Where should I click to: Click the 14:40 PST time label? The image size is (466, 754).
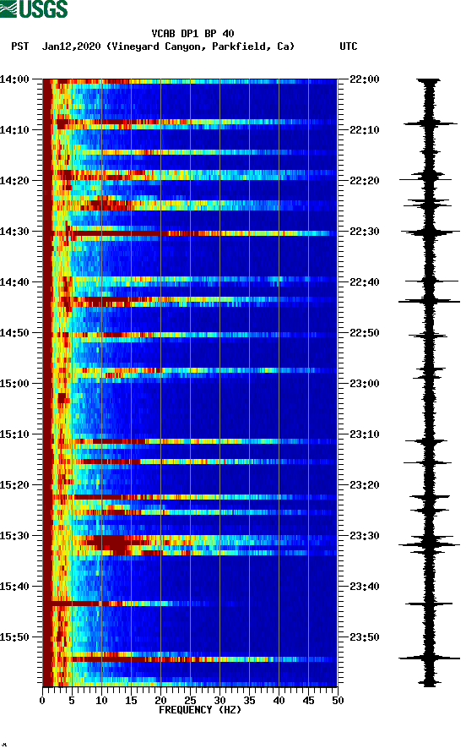point(14,282)
